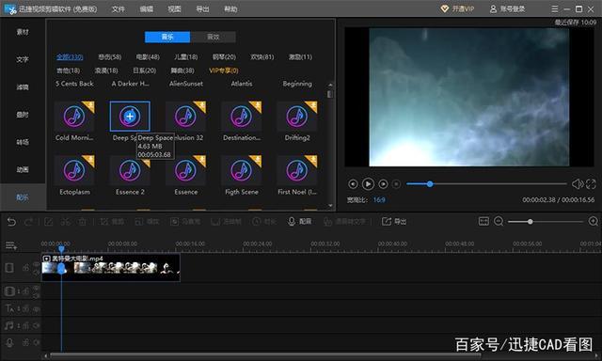The height and width of the screenshot is (361, 602).
Task: Select the 裁剪 crop tool
Action: pyautogui.click(x=112, y=221)
